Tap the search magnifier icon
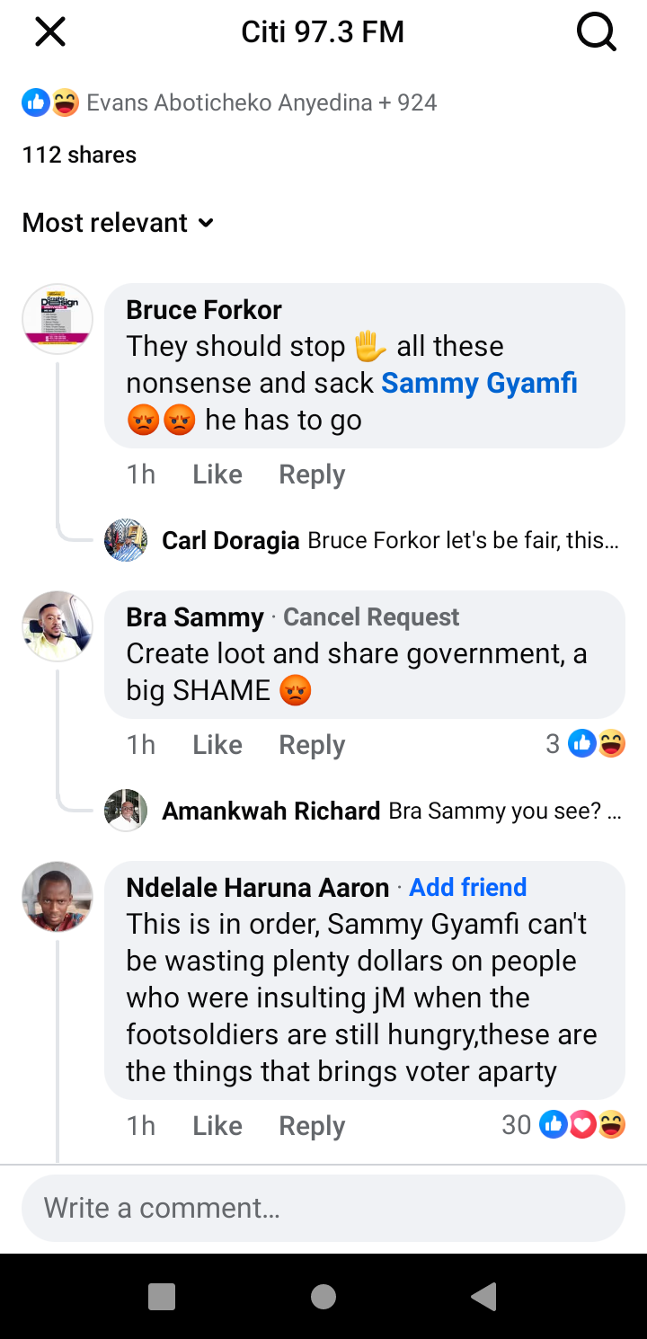The width and height of the screenshot is (647, 1339). 596,33
